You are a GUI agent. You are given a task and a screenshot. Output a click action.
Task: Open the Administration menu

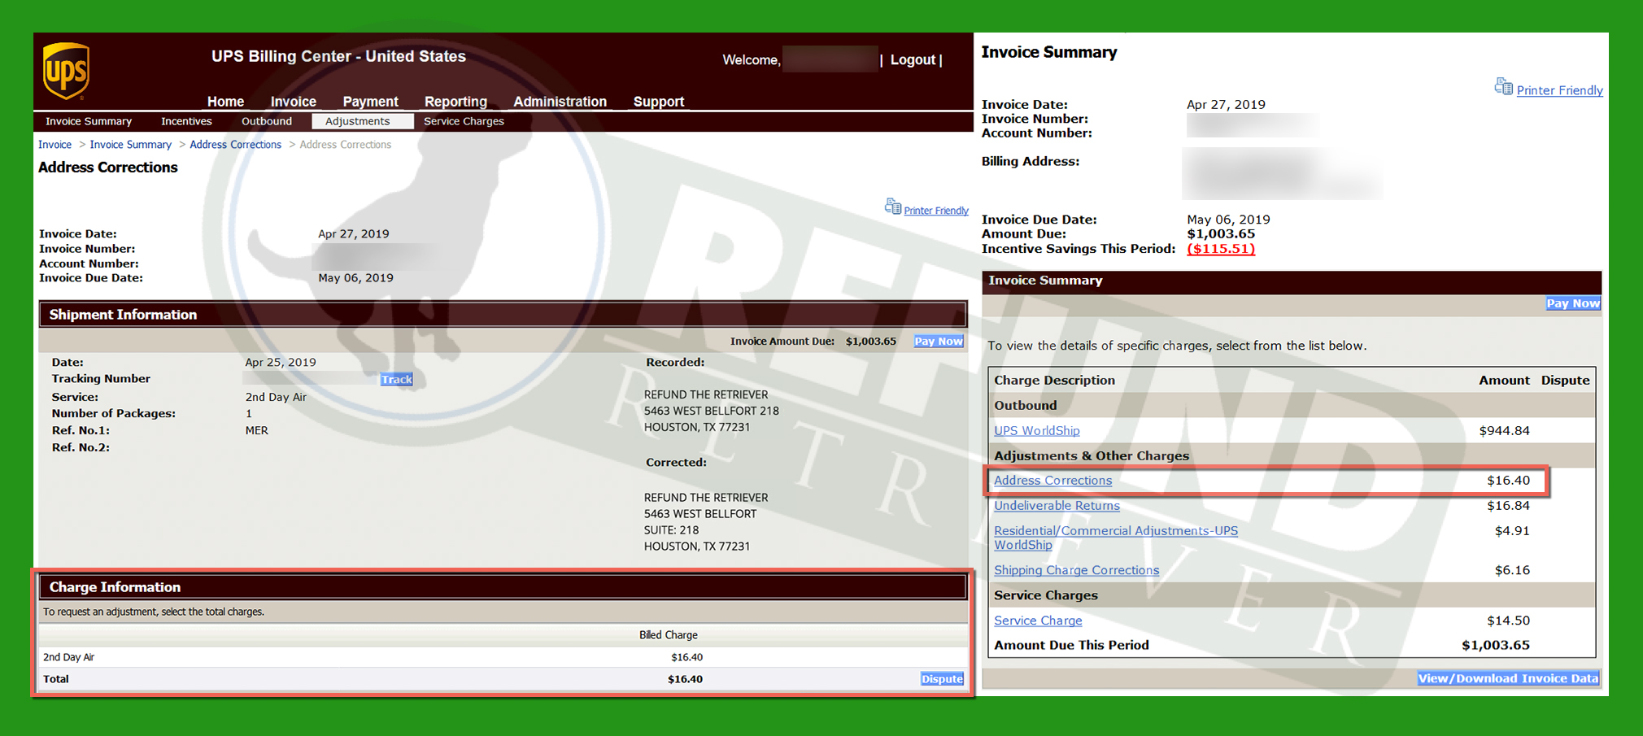coord(560,102)
